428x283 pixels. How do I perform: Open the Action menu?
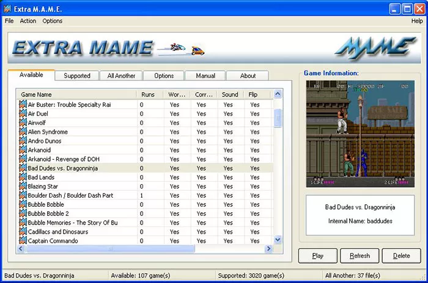pos(28,21)
